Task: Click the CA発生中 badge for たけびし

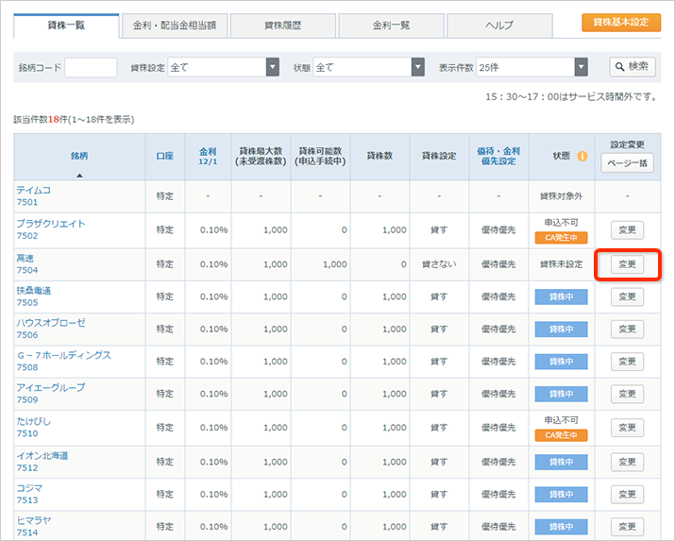Action: point(561,435)
